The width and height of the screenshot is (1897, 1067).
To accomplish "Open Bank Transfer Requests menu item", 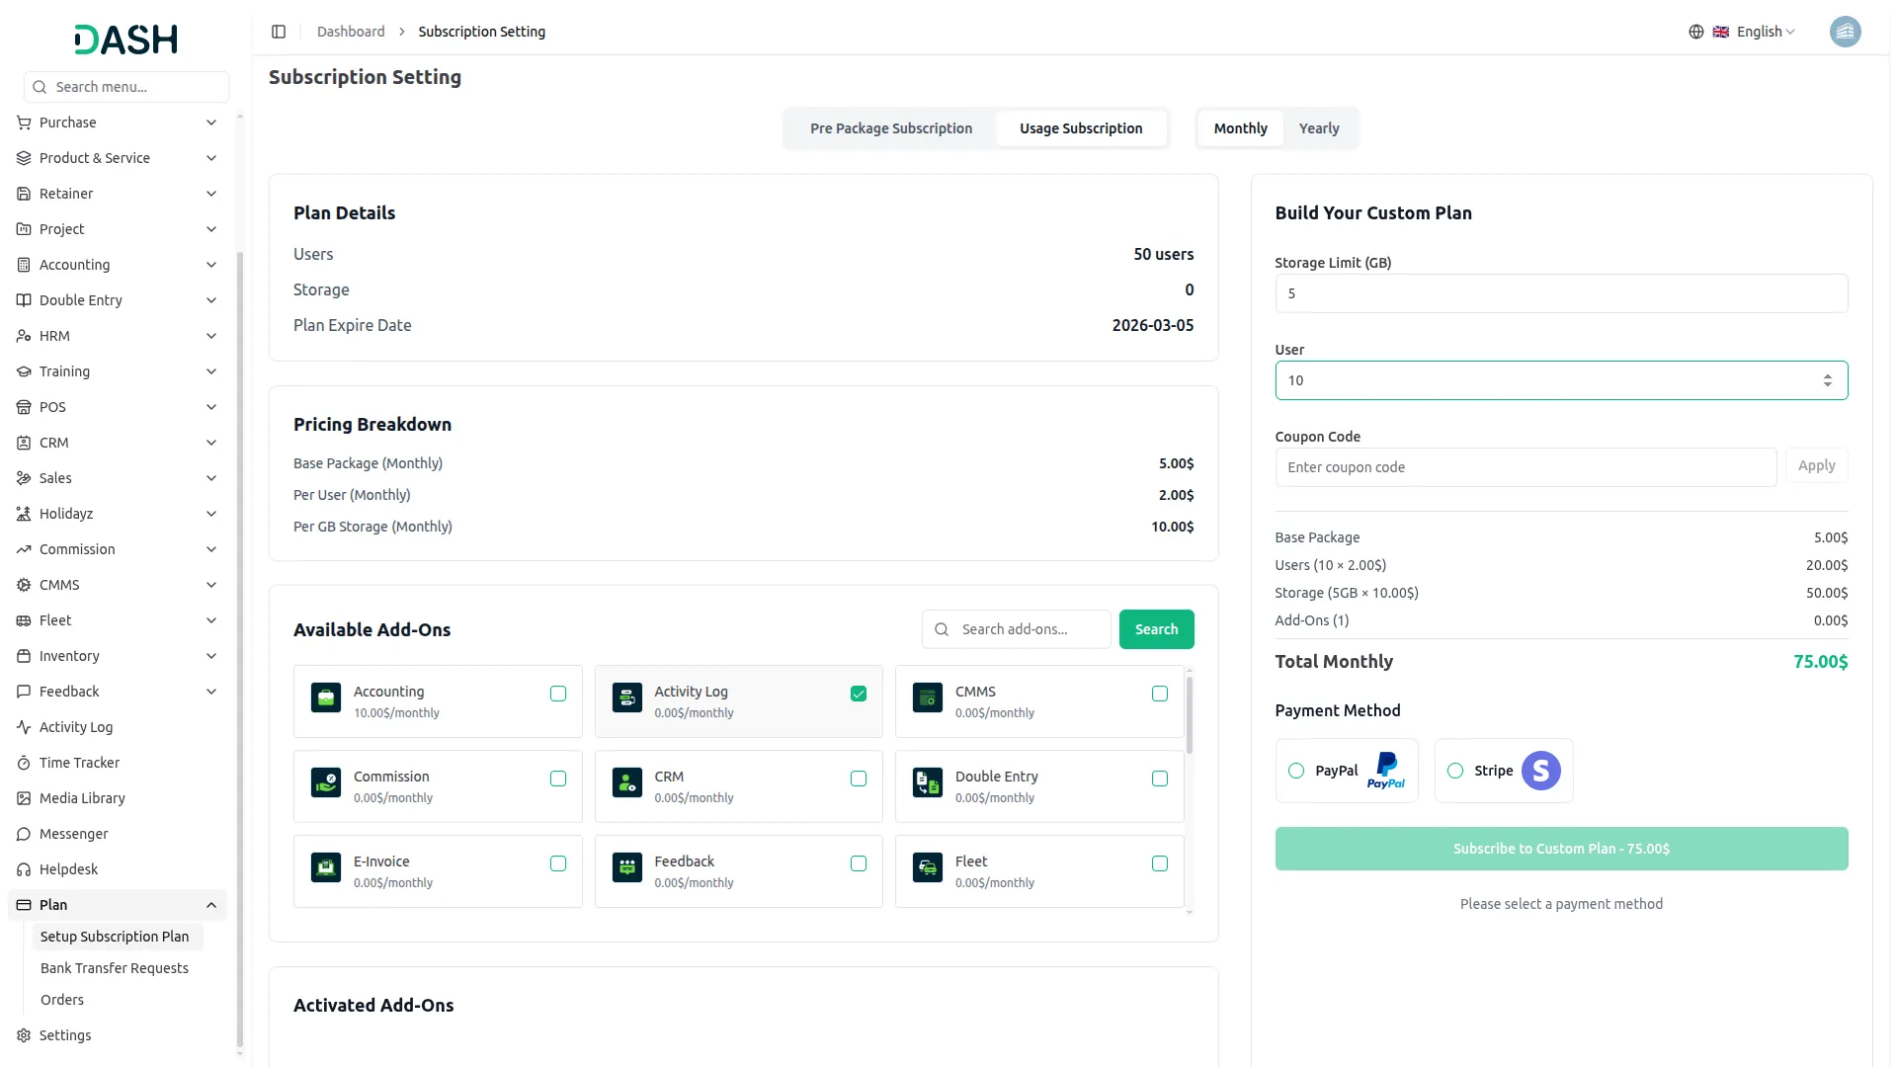I will 115,968.
